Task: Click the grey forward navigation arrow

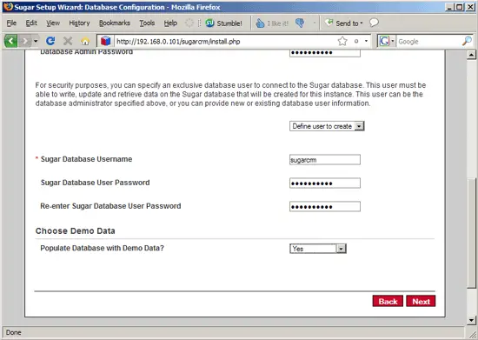Action: (x=25, y=41)
